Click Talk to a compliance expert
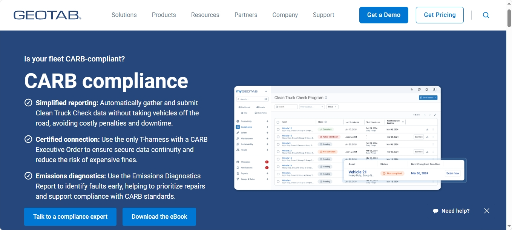This screenshot has height=230, width=512. tap(71, 217)
